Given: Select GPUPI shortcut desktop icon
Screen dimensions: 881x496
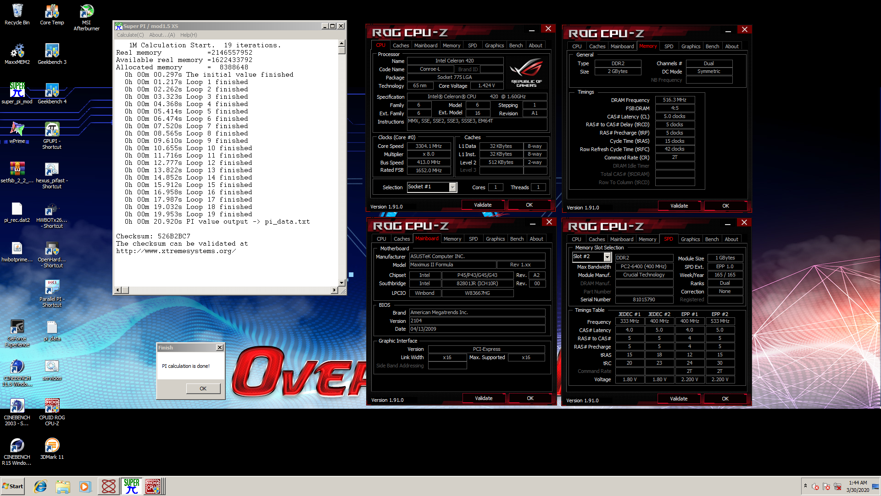Looking at the screenshot, I should click(52, 136).
